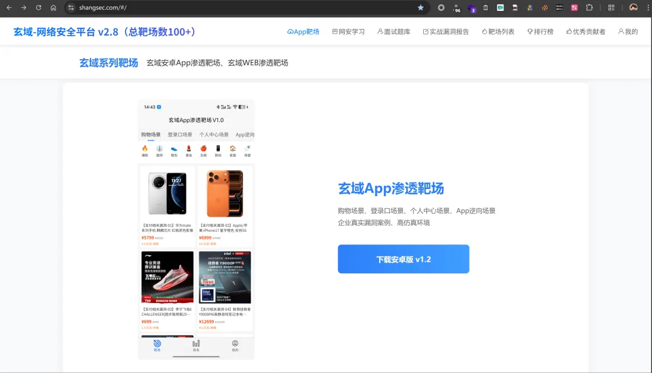652x373 pixels.
Task: Click the 玄域App渗透靶场 V1.0 phone title
Action: (196, 120)
